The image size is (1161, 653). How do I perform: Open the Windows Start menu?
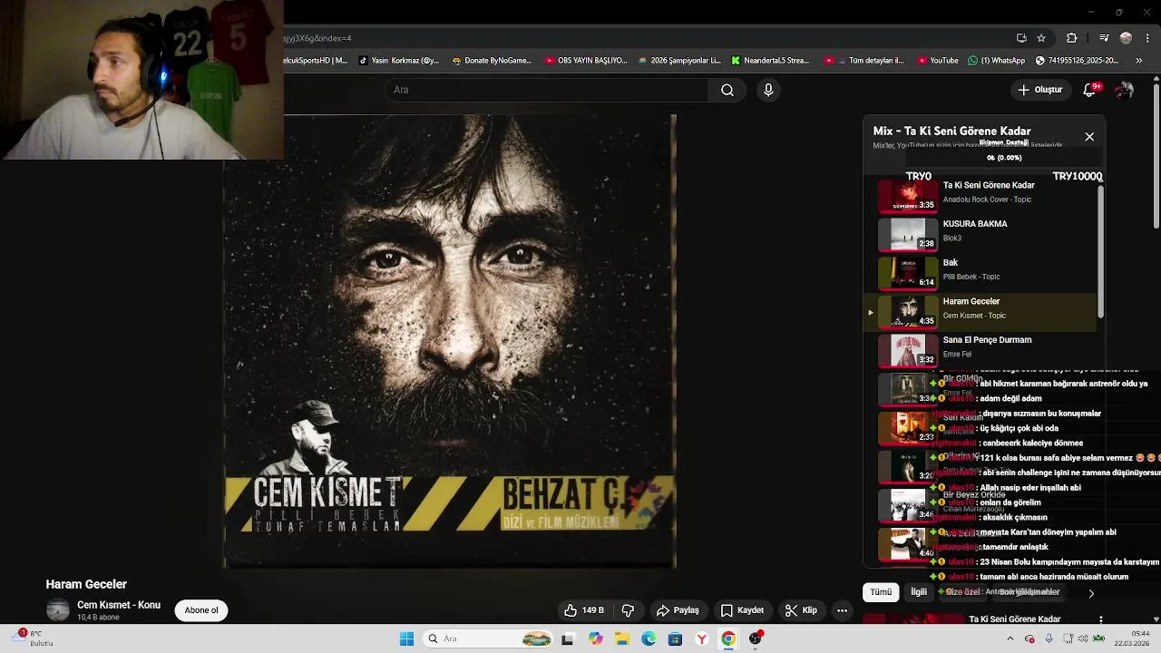tap(406, 639)
